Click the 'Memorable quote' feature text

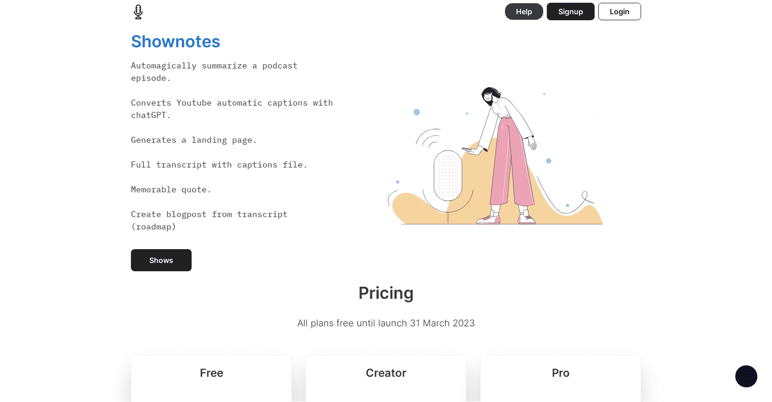tap(171, 189)
